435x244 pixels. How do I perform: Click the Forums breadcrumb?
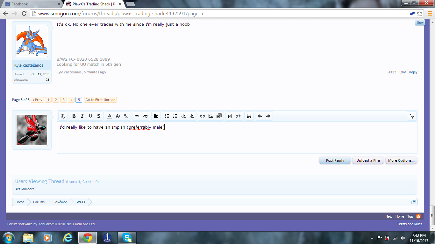39,202
